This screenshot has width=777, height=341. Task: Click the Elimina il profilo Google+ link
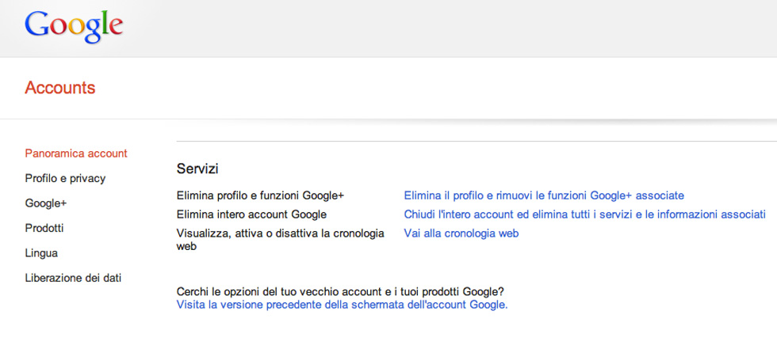544,195
